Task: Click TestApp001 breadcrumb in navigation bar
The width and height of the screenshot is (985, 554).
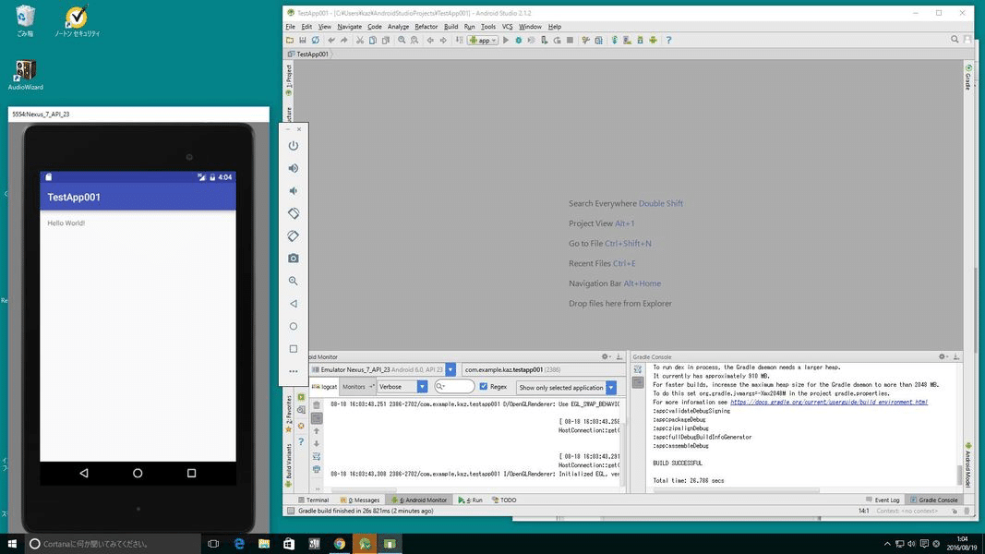Action: click(308, 54)
